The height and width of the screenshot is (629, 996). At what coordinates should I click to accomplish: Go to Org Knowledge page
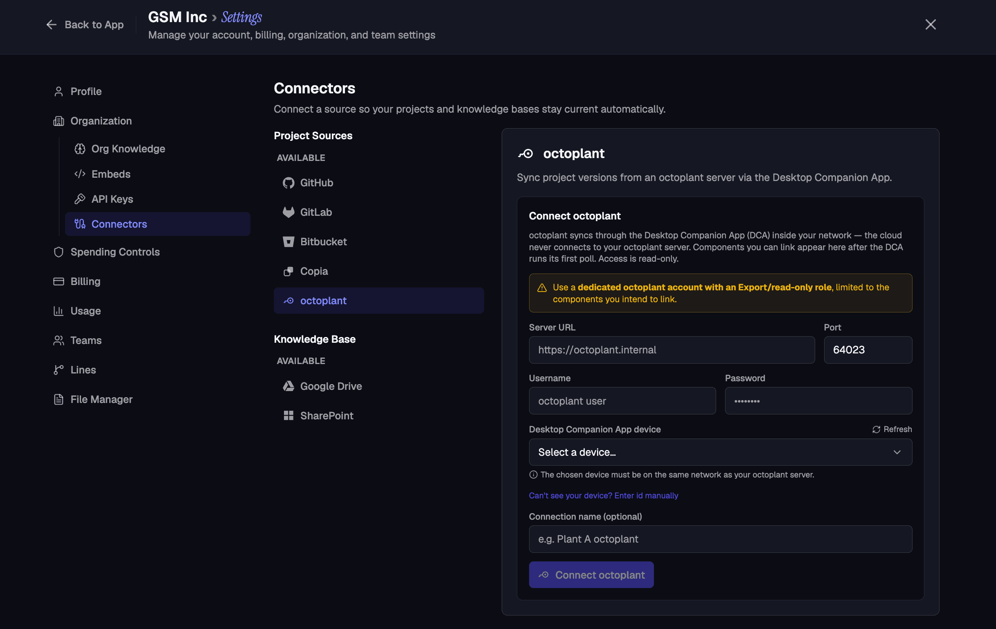coord(128,149)
